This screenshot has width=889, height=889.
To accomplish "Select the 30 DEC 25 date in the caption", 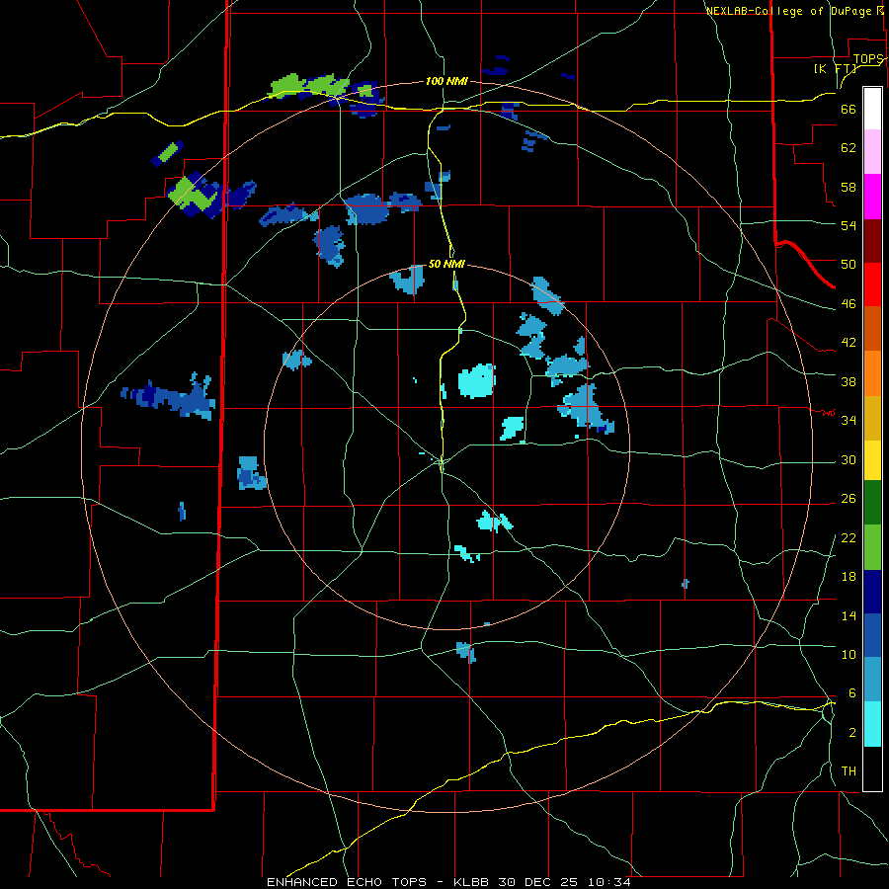I will pos(537,882).
